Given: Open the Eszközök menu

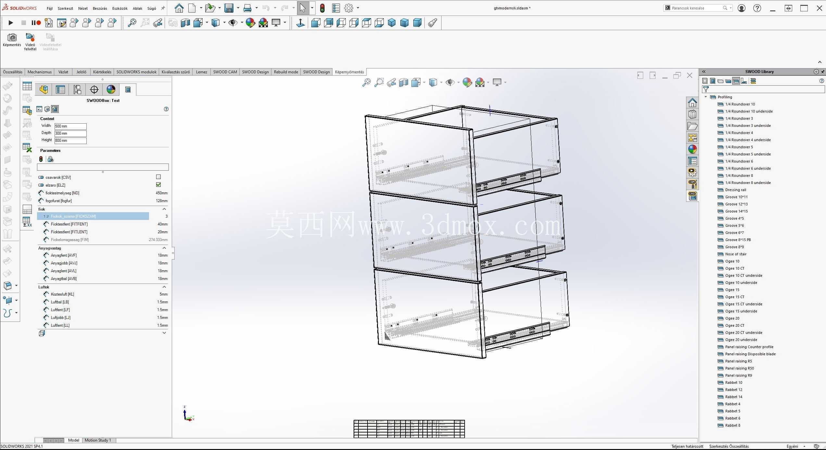Looking at the screenshot, I should [x=120, y=8].
